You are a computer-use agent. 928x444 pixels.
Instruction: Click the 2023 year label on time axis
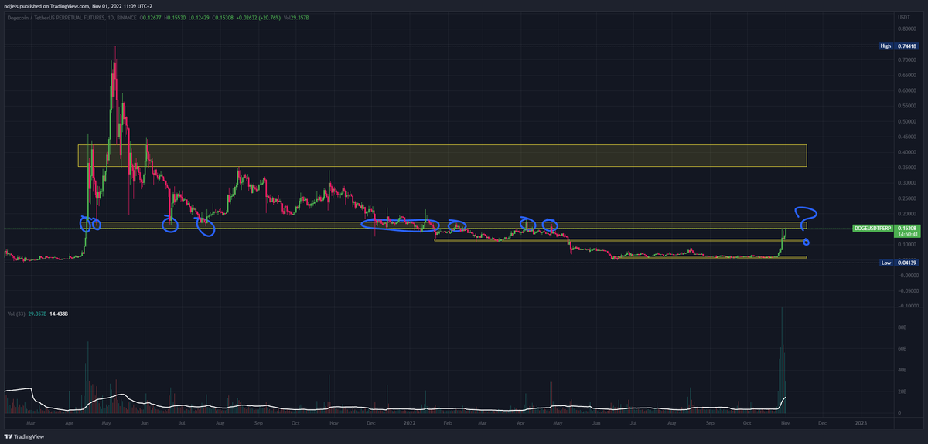860,422
